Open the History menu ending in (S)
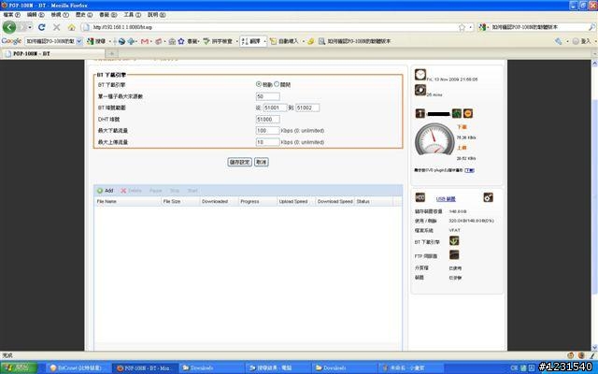 (x=84, y=15)
